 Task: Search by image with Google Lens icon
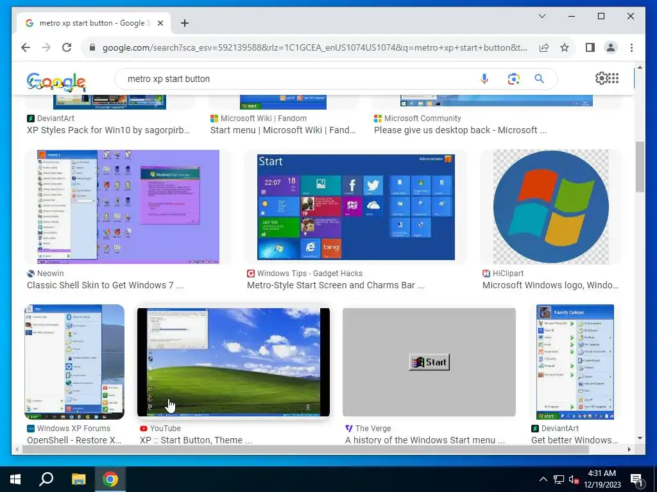[513, 79]
